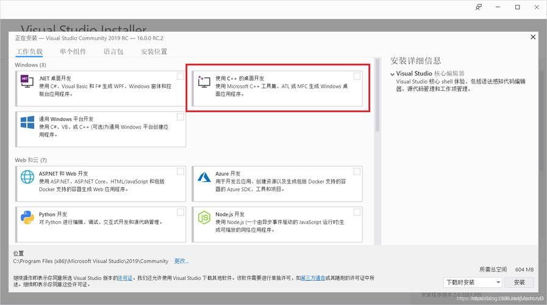Click the 更改... location link
The width and height of the screenshot is (547, 305).
(181, 261)
